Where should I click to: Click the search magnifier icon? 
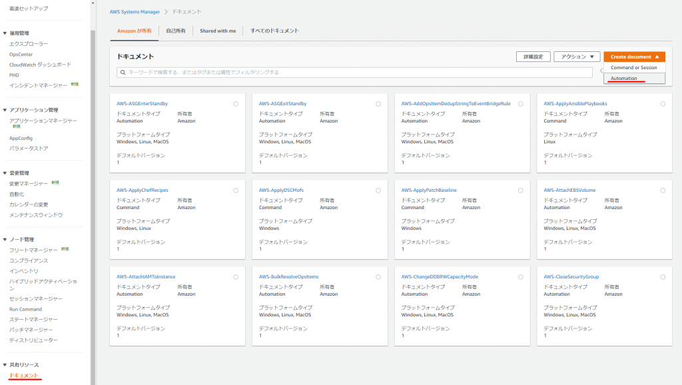(x=123, y=72)
